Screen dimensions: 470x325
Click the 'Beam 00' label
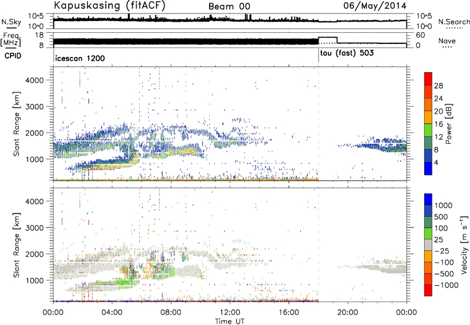pyautogui.click(x=229, y=6)
